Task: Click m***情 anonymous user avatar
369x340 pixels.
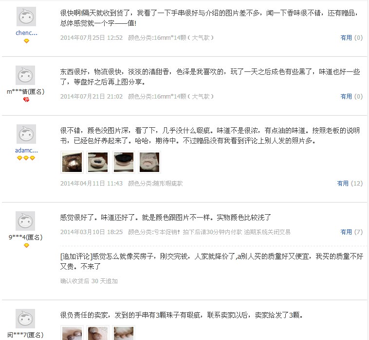Action: pos(25,75)
